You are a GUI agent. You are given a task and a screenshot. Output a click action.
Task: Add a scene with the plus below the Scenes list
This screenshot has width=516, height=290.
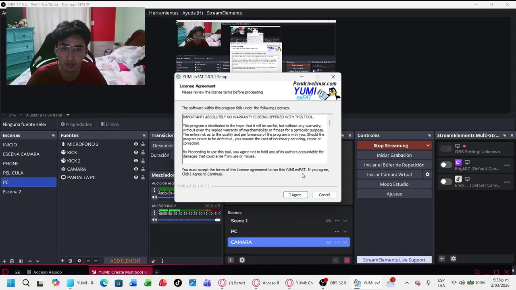(x=231, y=260)
